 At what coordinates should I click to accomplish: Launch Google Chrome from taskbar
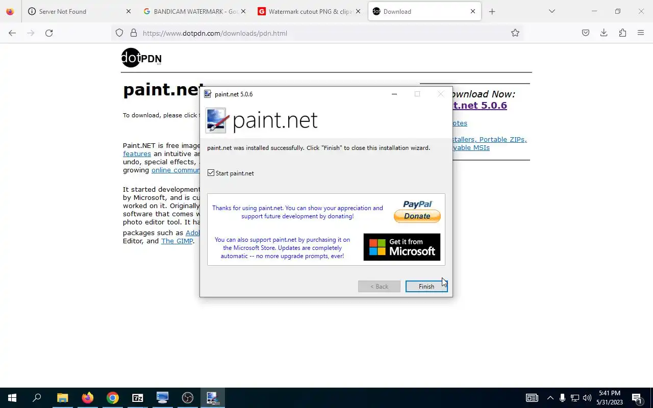coord(113,398)
